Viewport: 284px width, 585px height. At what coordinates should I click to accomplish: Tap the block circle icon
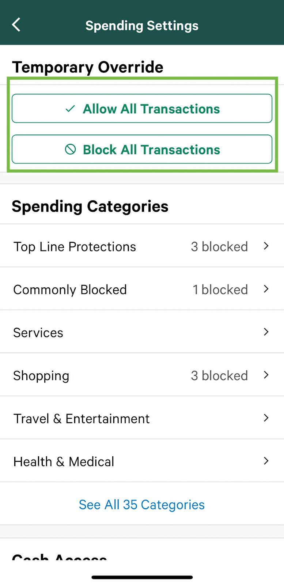(x=70, y=149)
